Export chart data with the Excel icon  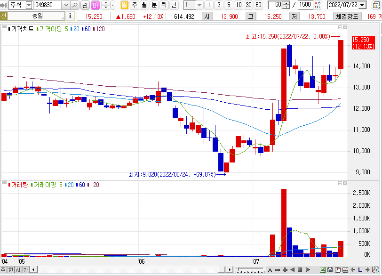[323, 270]
